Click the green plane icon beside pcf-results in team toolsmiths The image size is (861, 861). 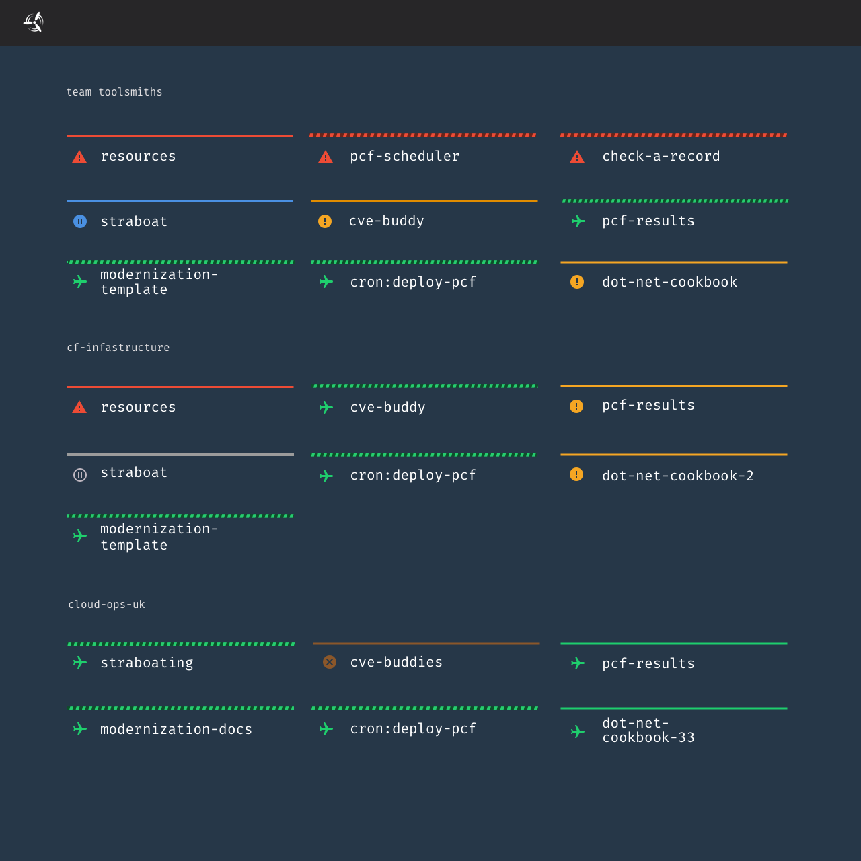(x=578, y=221)
